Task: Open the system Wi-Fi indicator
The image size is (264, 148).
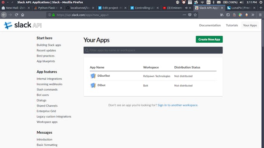Action: tap(202, 2)
